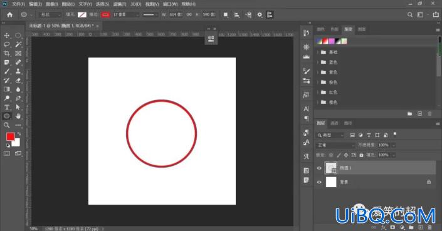
Task: Toggle pixel layer filter in Layers panel
Action: tap(352, 135)
